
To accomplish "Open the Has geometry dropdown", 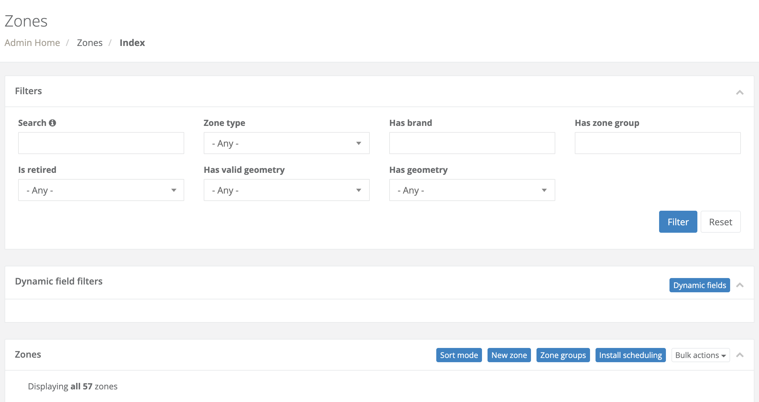I will pos(472,190).
